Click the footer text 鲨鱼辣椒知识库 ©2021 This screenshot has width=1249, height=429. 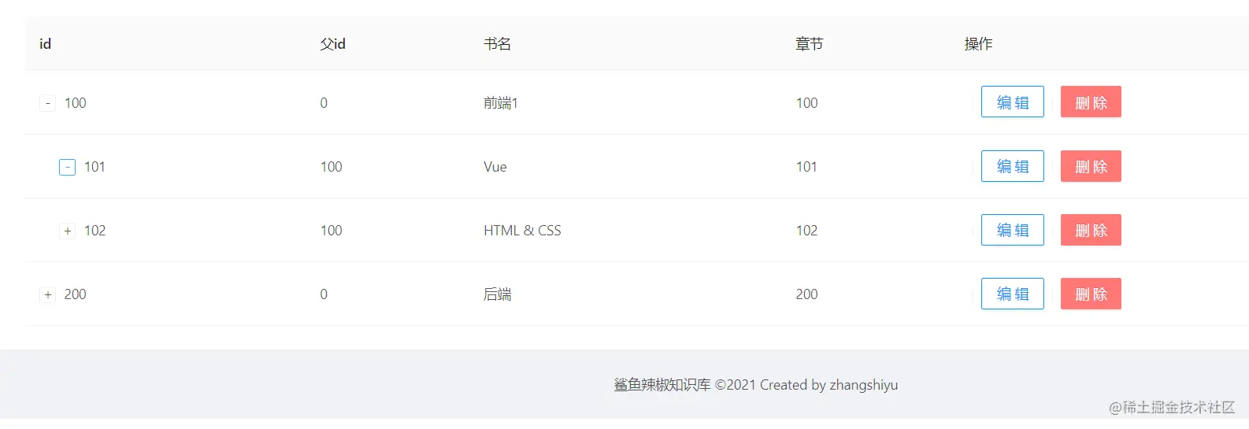pyautogui.click(x=684, y=385)
